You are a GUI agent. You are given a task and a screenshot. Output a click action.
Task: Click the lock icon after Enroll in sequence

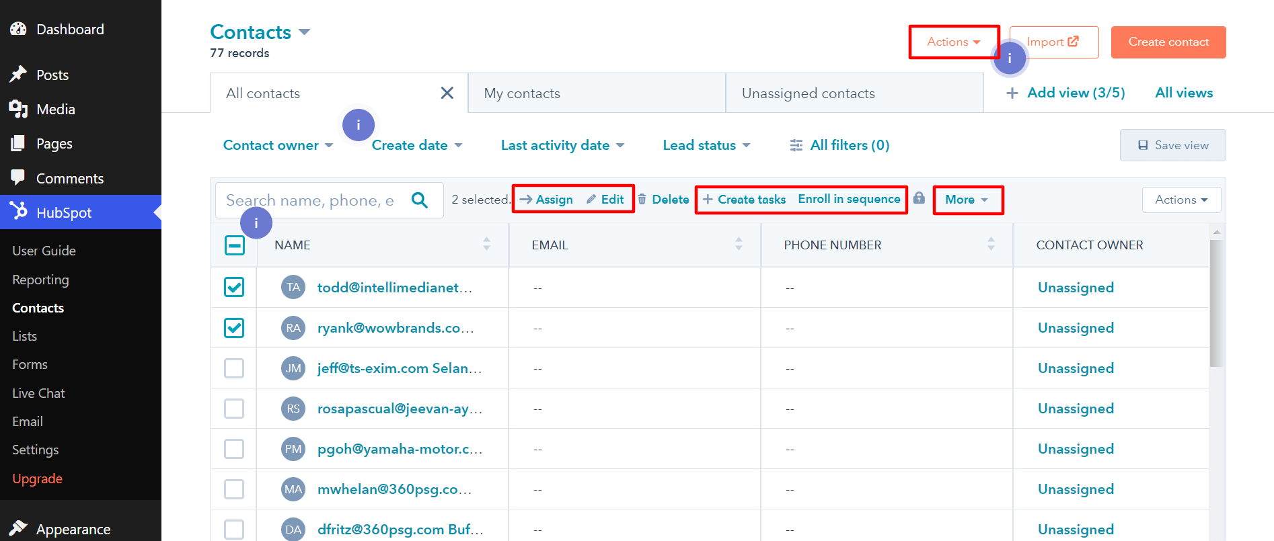click(x=919, y=198)
